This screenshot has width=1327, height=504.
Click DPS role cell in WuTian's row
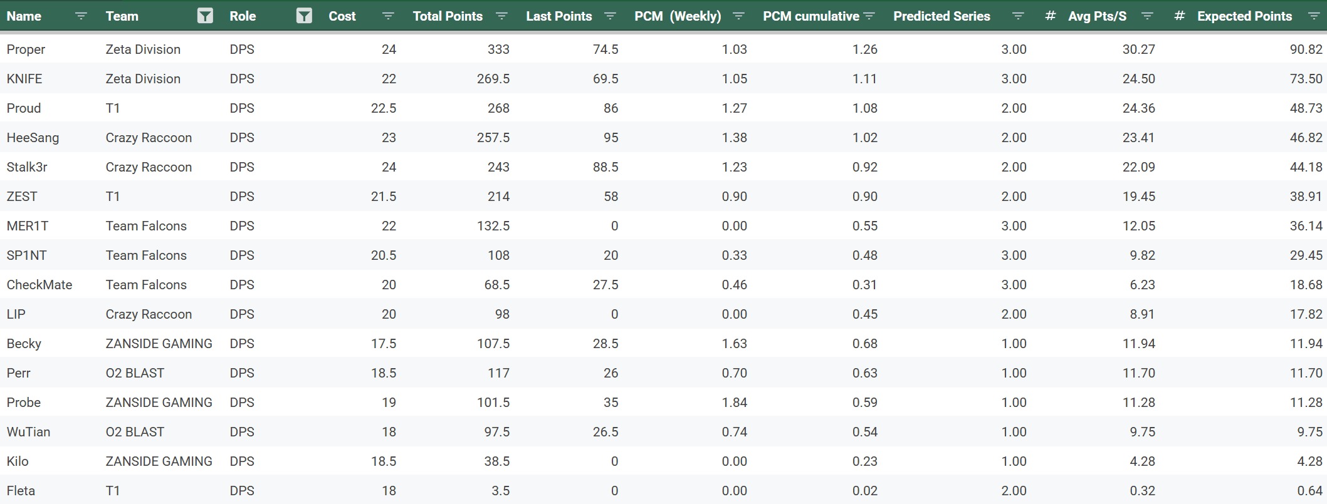(242, 432)
